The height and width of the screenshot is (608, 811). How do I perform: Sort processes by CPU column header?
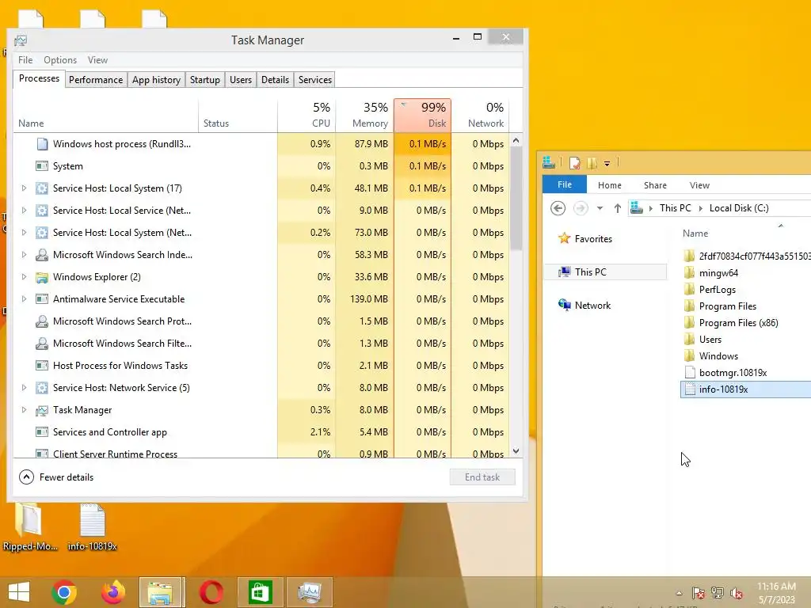(307, 116)
